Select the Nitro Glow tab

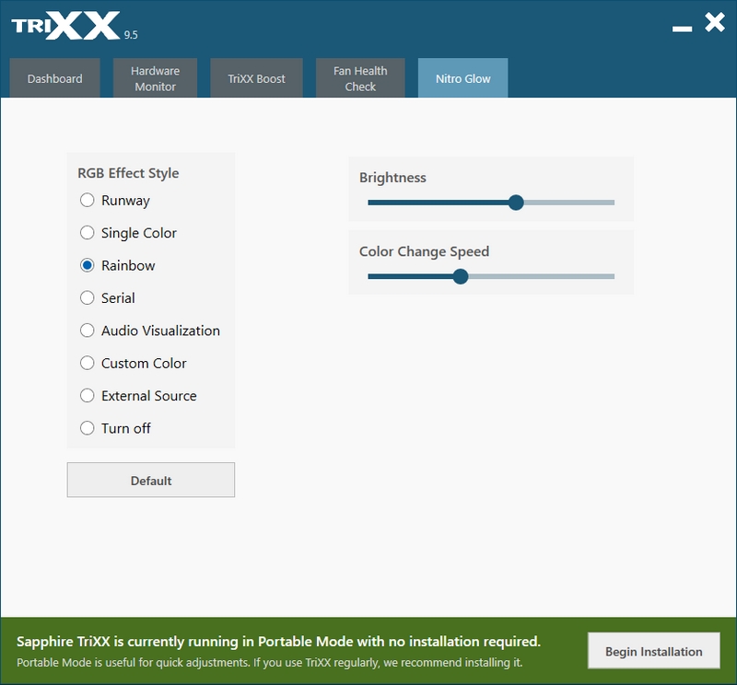click(x=463, y=78)
